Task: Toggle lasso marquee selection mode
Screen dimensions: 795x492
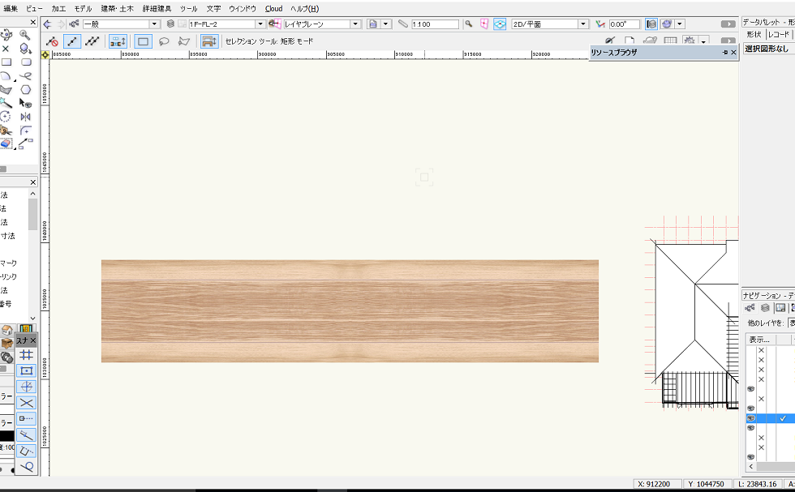Action: (164, 41)
